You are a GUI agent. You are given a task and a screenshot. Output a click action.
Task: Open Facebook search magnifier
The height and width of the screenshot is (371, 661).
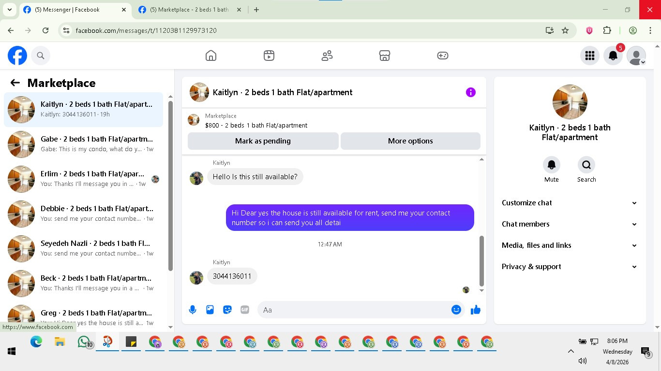tap(41, 56)
